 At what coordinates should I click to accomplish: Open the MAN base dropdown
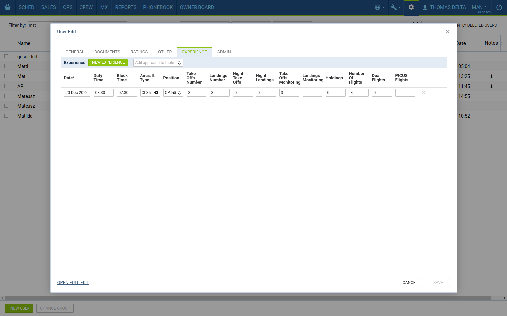(x=480, y=7)
